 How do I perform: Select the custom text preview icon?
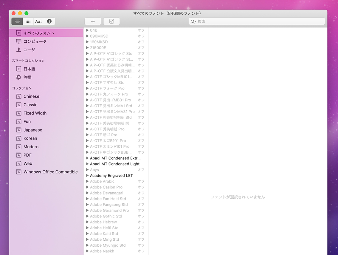pyautogui.click(x=38, y=21)
